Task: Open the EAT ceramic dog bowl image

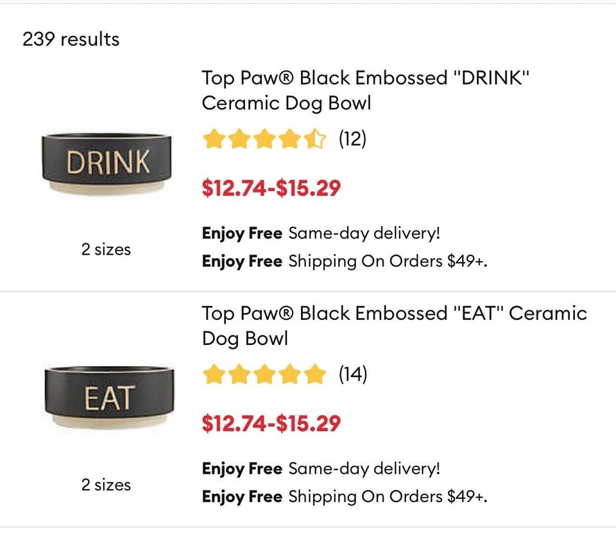Action: tap(108, 397)
